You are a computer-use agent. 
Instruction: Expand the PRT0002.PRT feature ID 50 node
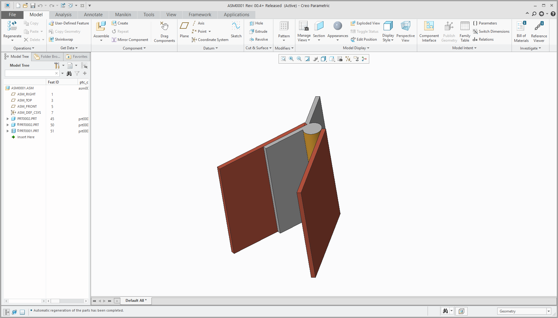coord(8,125)
